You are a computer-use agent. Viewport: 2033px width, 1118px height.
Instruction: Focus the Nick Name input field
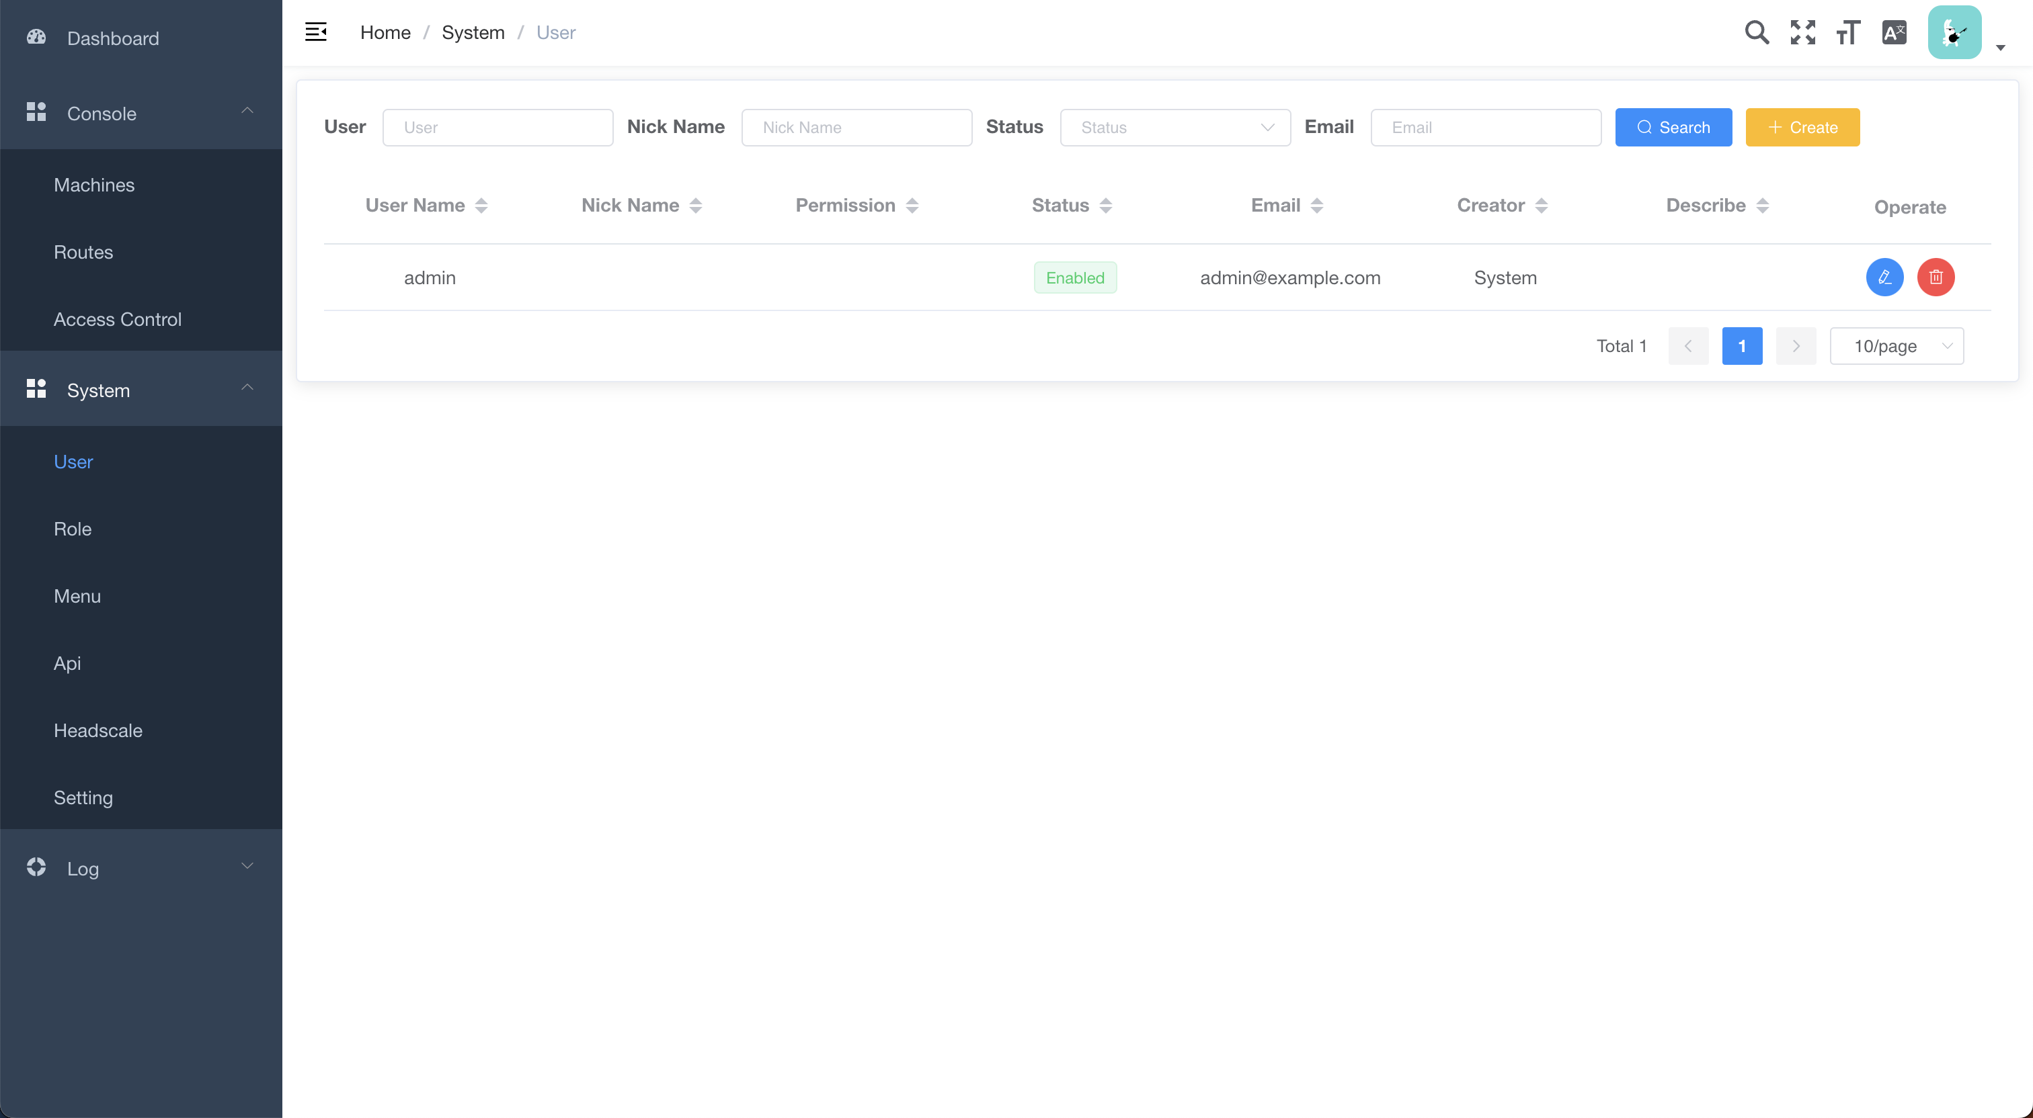[x=856, y=128]
